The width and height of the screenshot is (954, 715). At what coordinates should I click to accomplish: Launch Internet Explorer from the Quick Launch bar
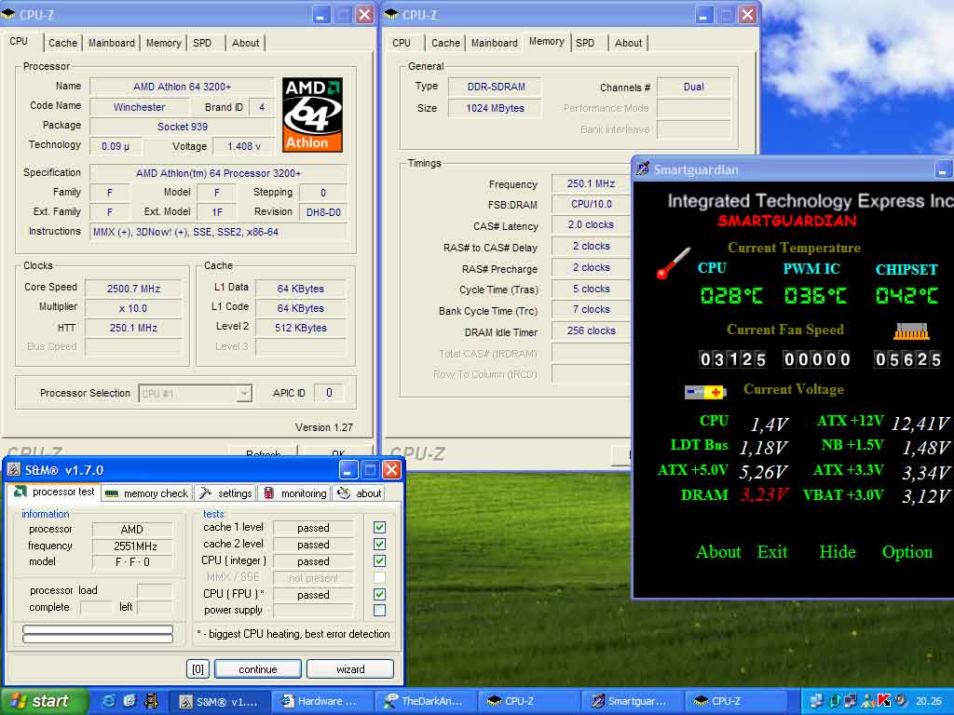[x=109, y=701]
